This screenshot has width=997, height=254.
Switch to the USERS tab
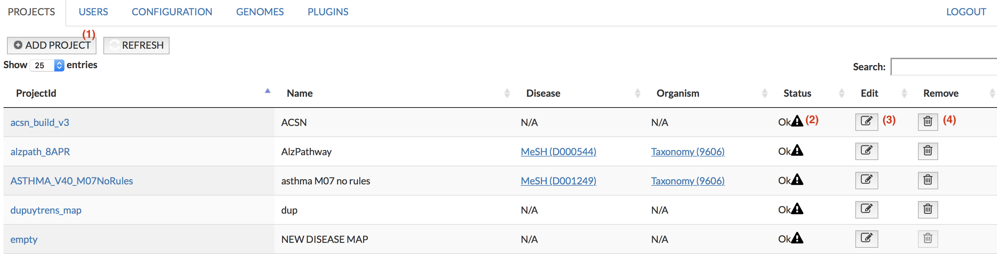pyautogui.click(x=93, y=12)
